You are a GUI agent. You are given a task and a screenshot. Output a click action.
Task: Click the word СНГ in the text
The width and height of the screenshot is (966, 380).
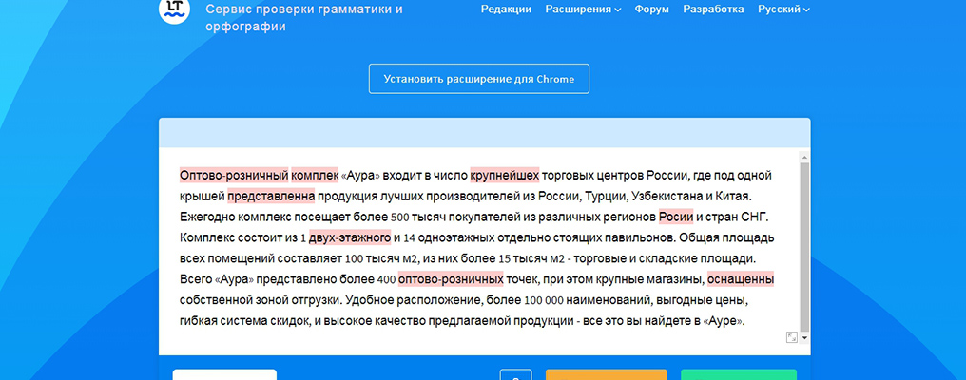pos(755,218)
